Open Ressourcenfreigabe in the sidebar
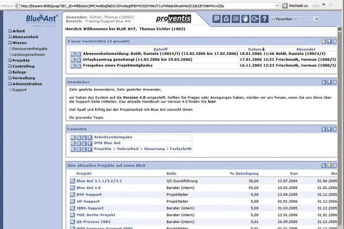Viewport: 344px width, 229px height. pyautogui.click(x=28, y=49)
